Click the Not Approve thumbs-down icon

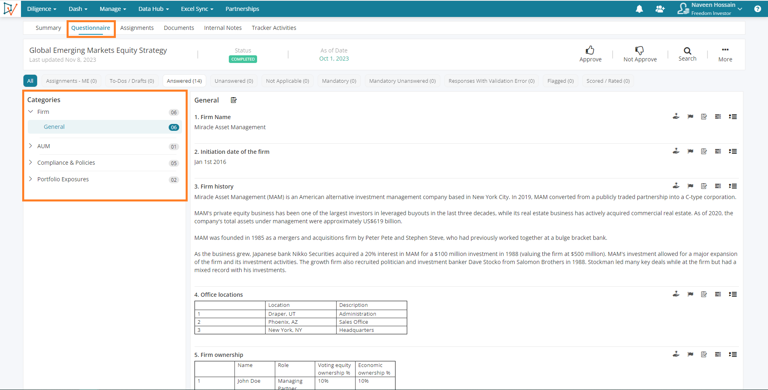click(639, 50)
